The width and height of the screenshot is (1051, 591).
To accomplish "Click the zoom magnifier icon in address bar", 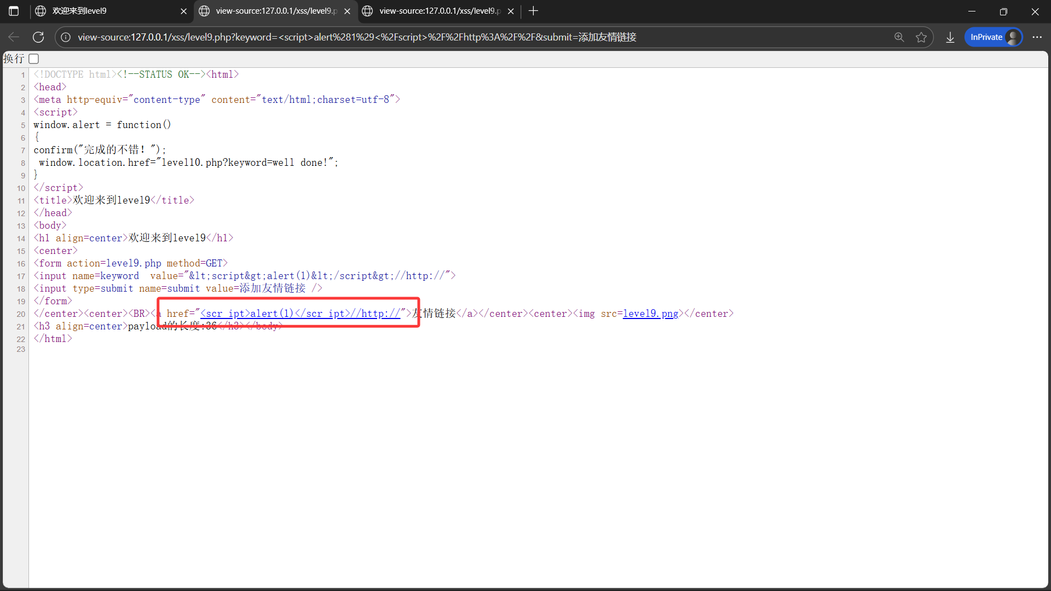I will tap(899, 37).
